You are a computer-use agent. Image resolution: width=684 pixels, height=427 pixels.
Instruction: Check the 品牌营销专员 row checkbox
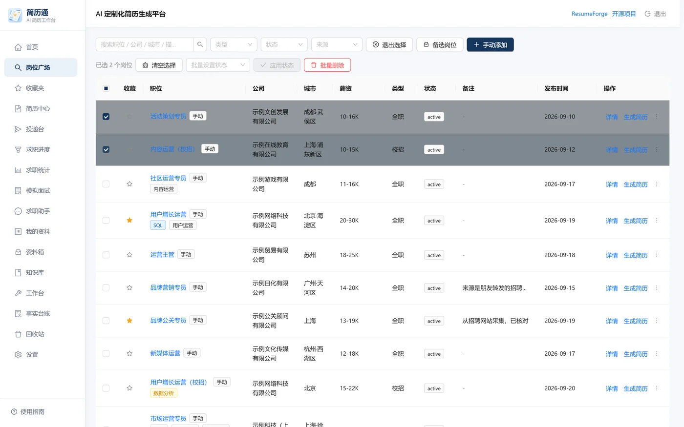tap(106, 287)
